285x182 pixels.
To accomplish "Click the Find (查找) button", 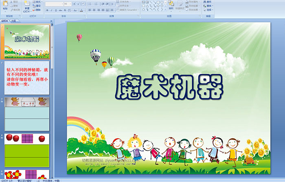I will click(x=208, y=2).
